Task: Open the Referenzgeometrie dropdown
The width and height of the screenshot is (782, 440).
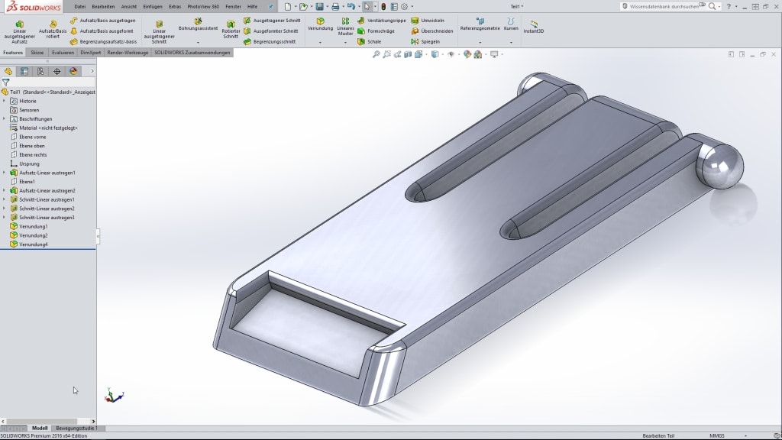Action: click(480, 27)
